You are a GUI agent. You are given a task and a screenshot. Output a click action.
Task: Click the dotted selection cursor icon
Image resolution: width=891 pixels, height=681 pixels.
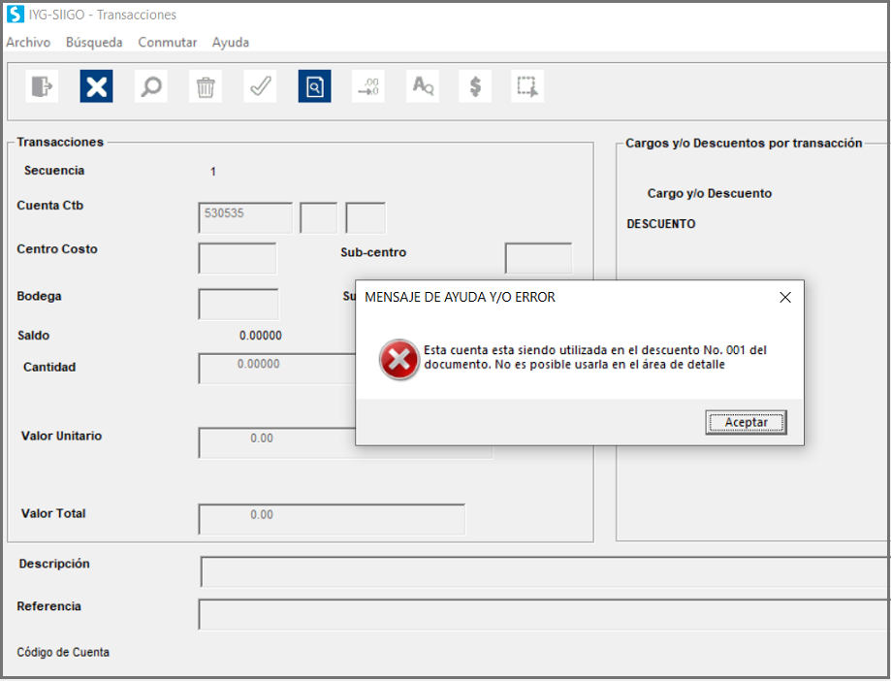[527, 86]
